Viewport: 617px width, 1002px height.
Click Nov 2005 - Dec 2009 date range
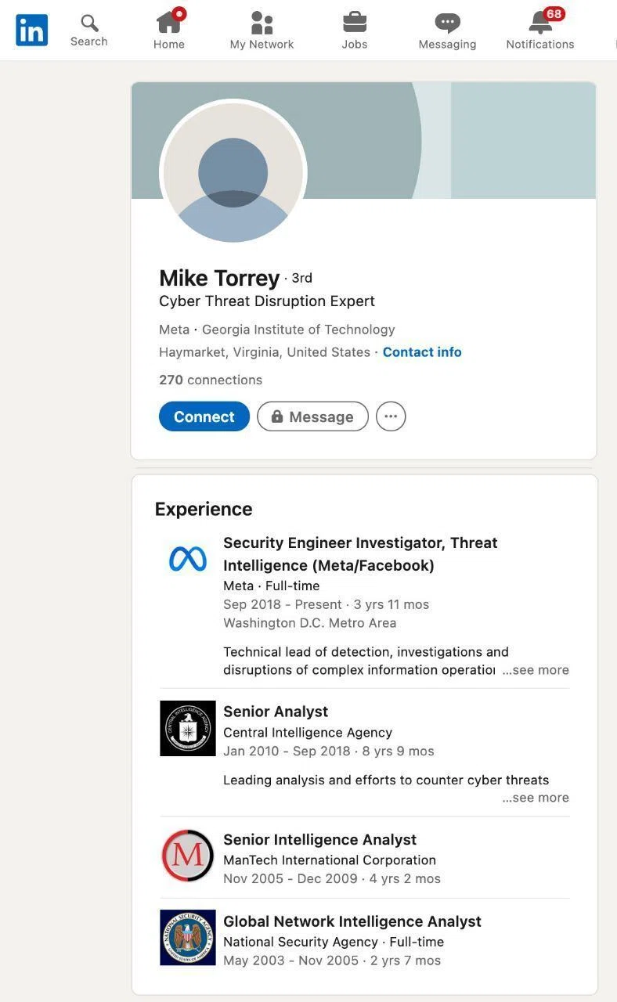(x=290, y=878)
